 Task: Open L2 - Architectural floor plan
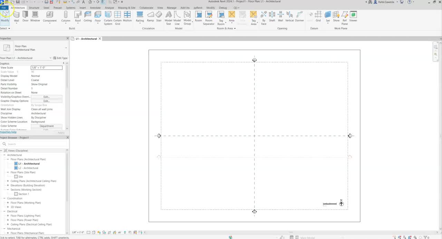(x=28, y=168)
